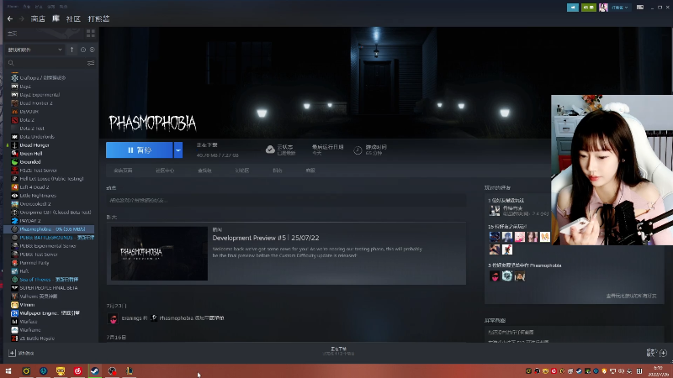Viewport: 673px width, 378px height.
Task: Focus the library search field
Action: [47, 63]
